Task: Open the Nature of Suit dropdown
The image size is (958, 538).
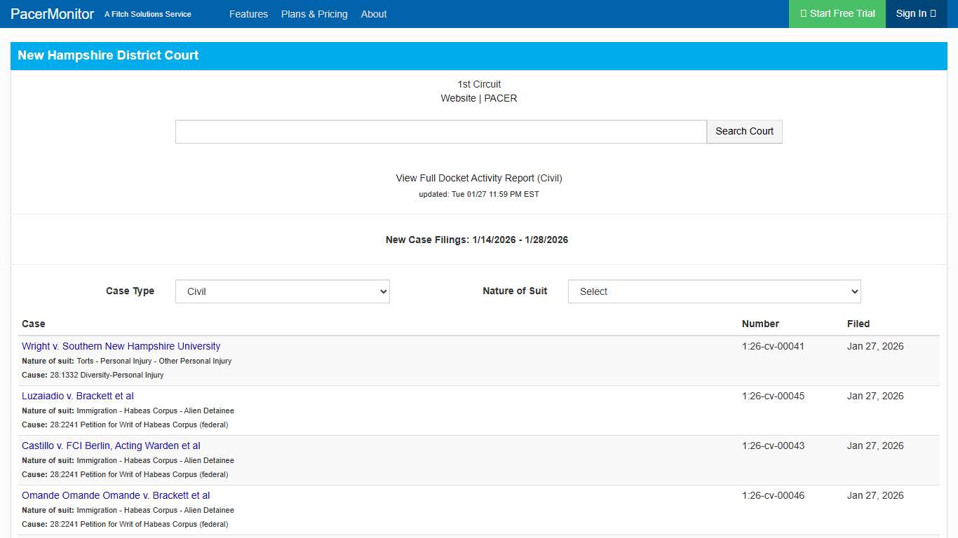Action: [713, 291]
